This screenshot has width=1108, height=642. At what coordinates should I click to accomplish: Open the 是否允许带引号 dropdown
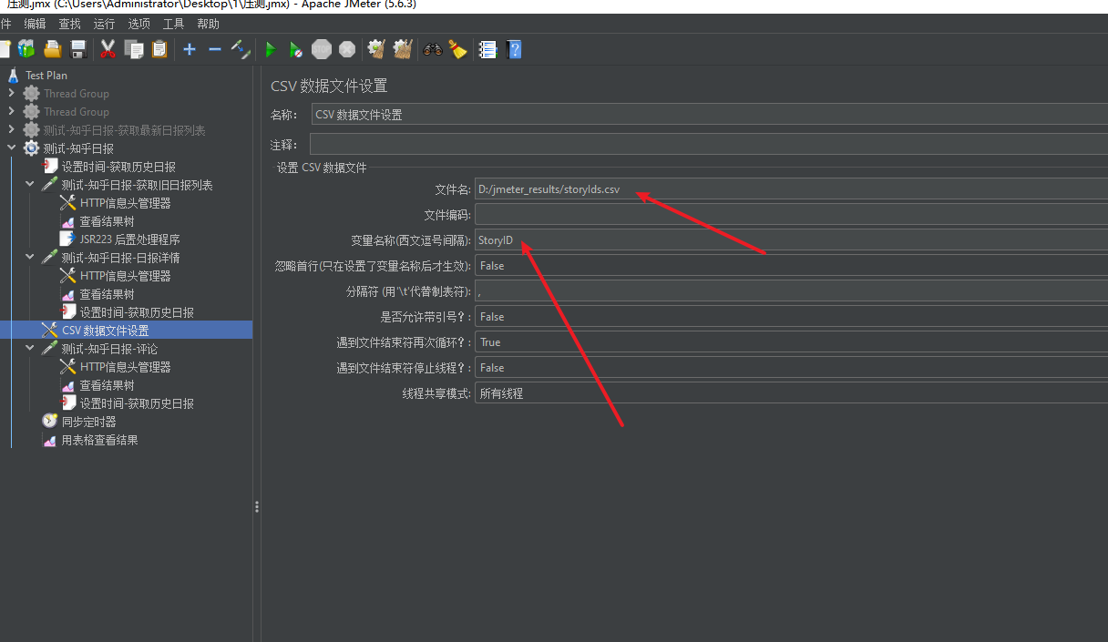[x=791, y=317]
